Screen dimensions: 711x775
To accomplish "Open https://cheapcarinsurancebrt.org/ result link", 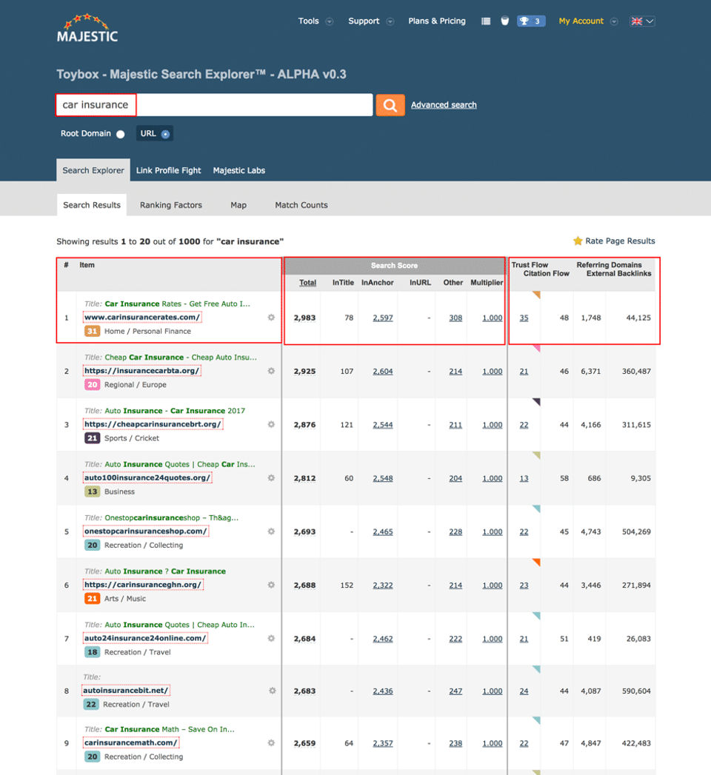I will [x=153, y=424].
